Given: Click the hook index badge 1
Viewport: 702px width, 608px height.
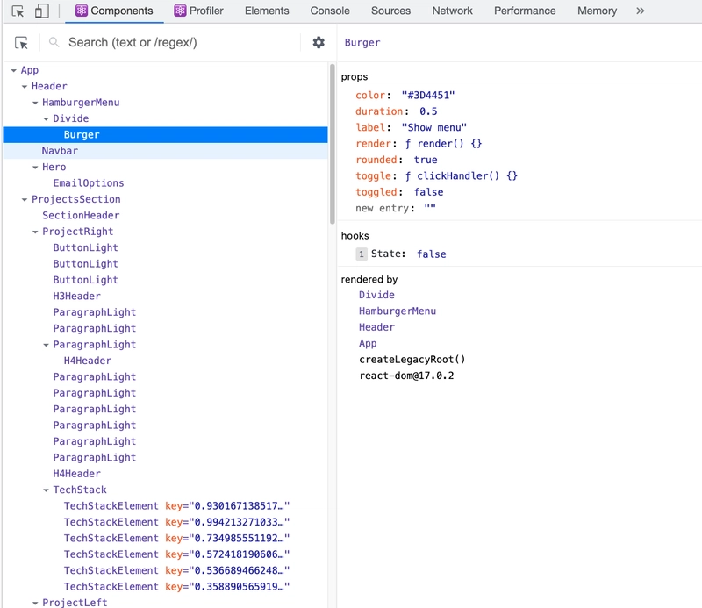Looking at the screenshot, I should 362,254.
